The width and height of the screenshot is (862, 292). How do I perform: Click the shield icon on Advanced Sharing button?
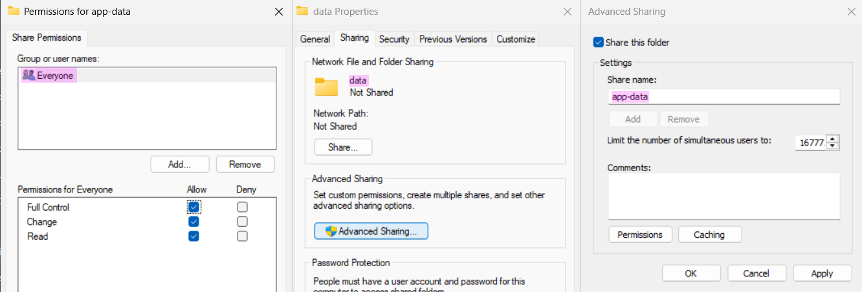(331, 231)
